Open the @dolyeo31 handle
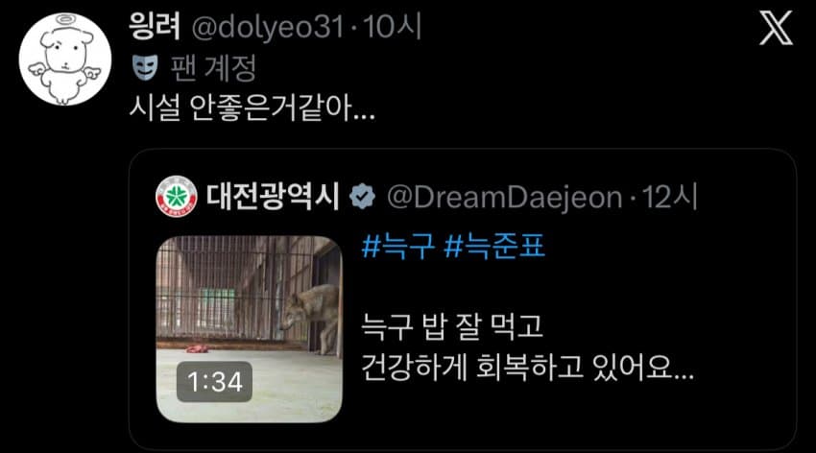 click(x=268, y=27)
